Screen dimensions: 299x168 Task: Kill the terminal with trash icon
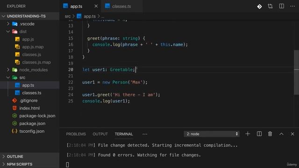[x=270, y=134]
